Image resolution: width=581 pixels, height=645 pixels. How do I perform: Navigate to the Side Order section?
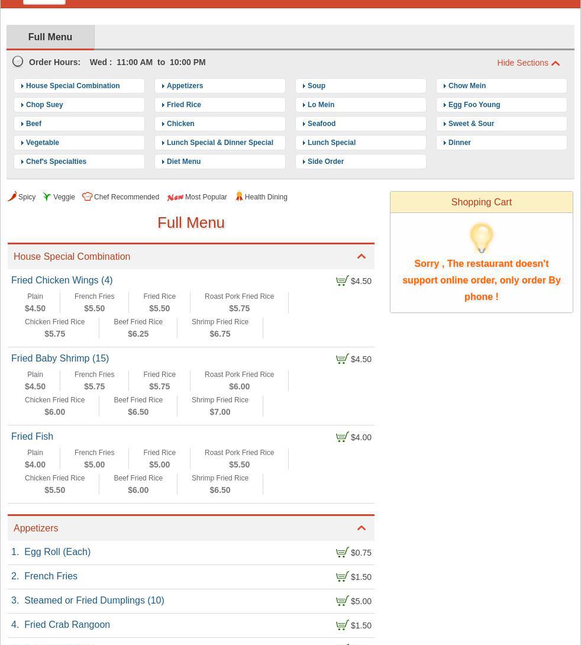click(325, 162)
